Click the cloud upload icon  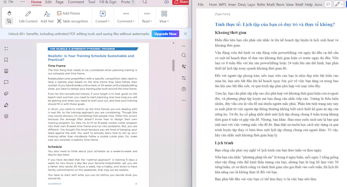coord(166,2)
